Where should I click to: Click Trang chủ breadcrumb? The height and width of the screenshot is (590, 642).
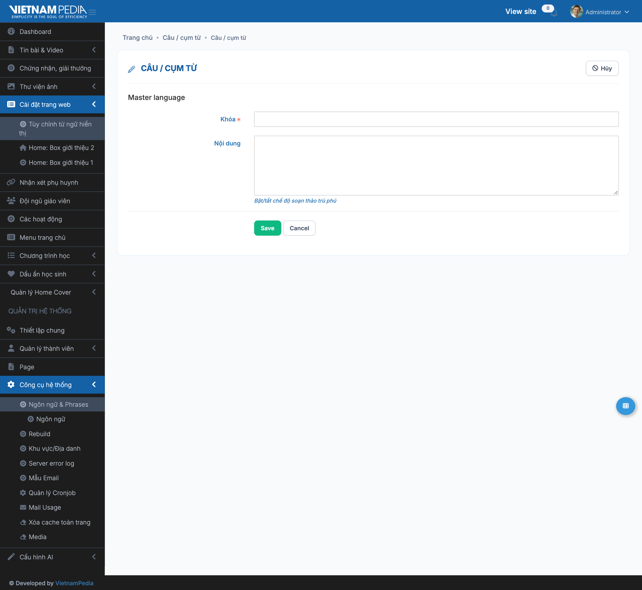[137, 38]
